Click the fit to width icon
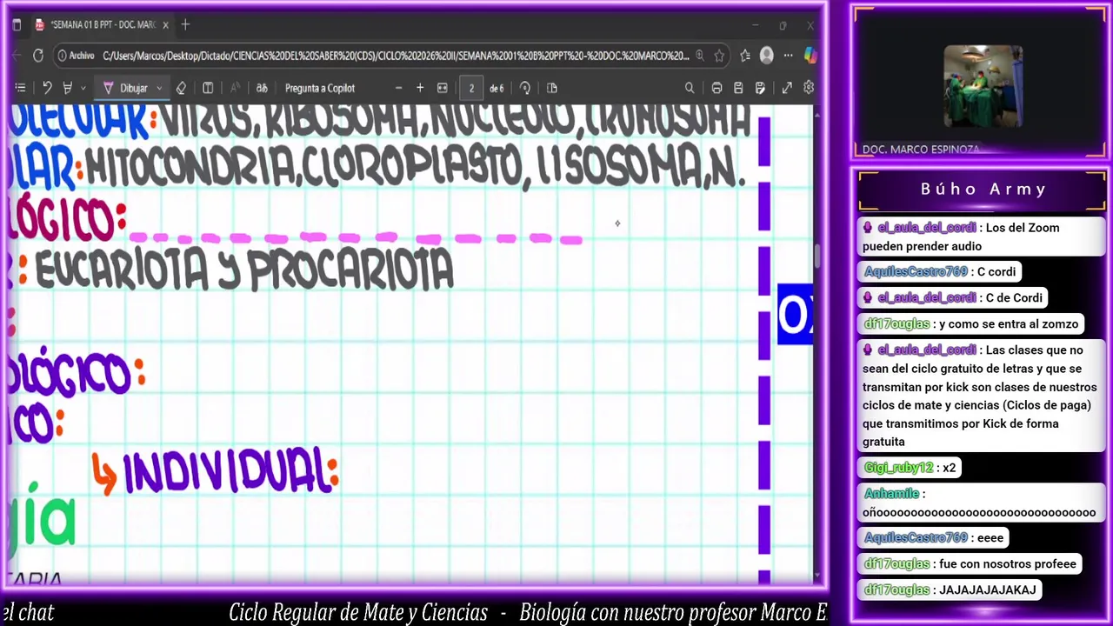 coord(442,88)
